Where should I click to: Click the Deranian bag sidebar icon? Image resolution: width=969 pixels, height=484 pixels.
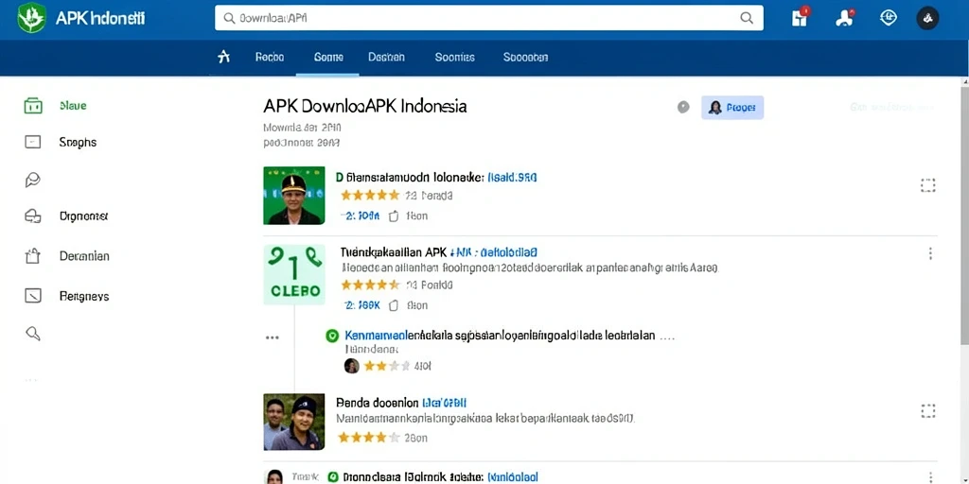(33, 255)
